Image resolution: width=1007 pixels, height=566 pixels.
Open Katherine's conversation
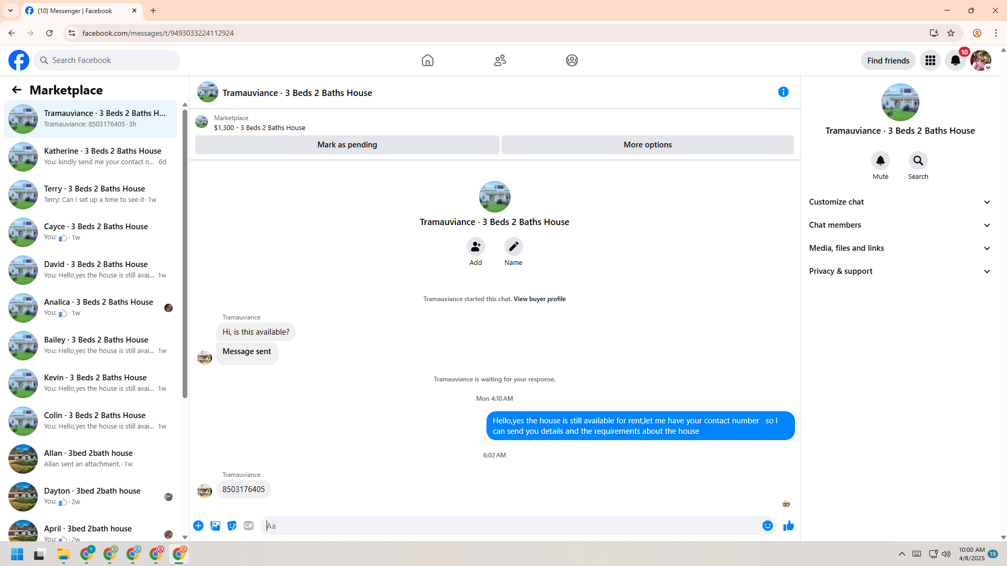[x=90, y=156]
